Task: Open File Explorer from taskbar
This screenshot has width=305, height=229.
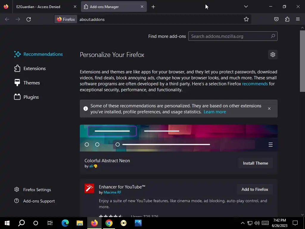Action: 80,223
